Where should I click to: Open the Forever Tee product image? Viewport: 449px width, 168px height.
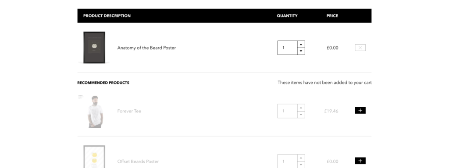point(95,112)
